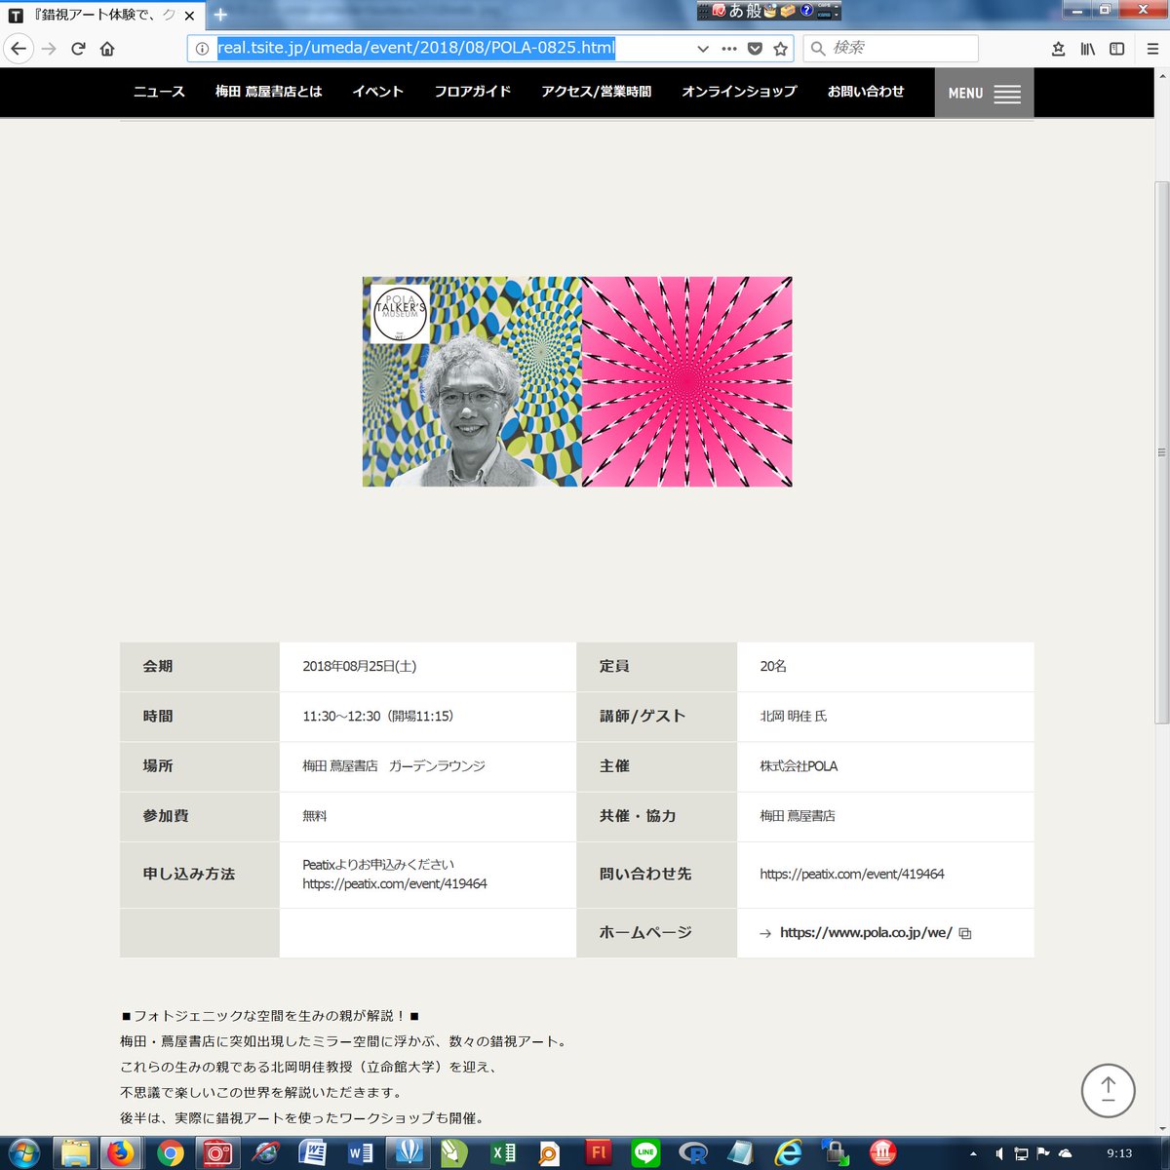1170x1170 pixels.
Task: Open the ニュース menu item
Action: (159, 92)
